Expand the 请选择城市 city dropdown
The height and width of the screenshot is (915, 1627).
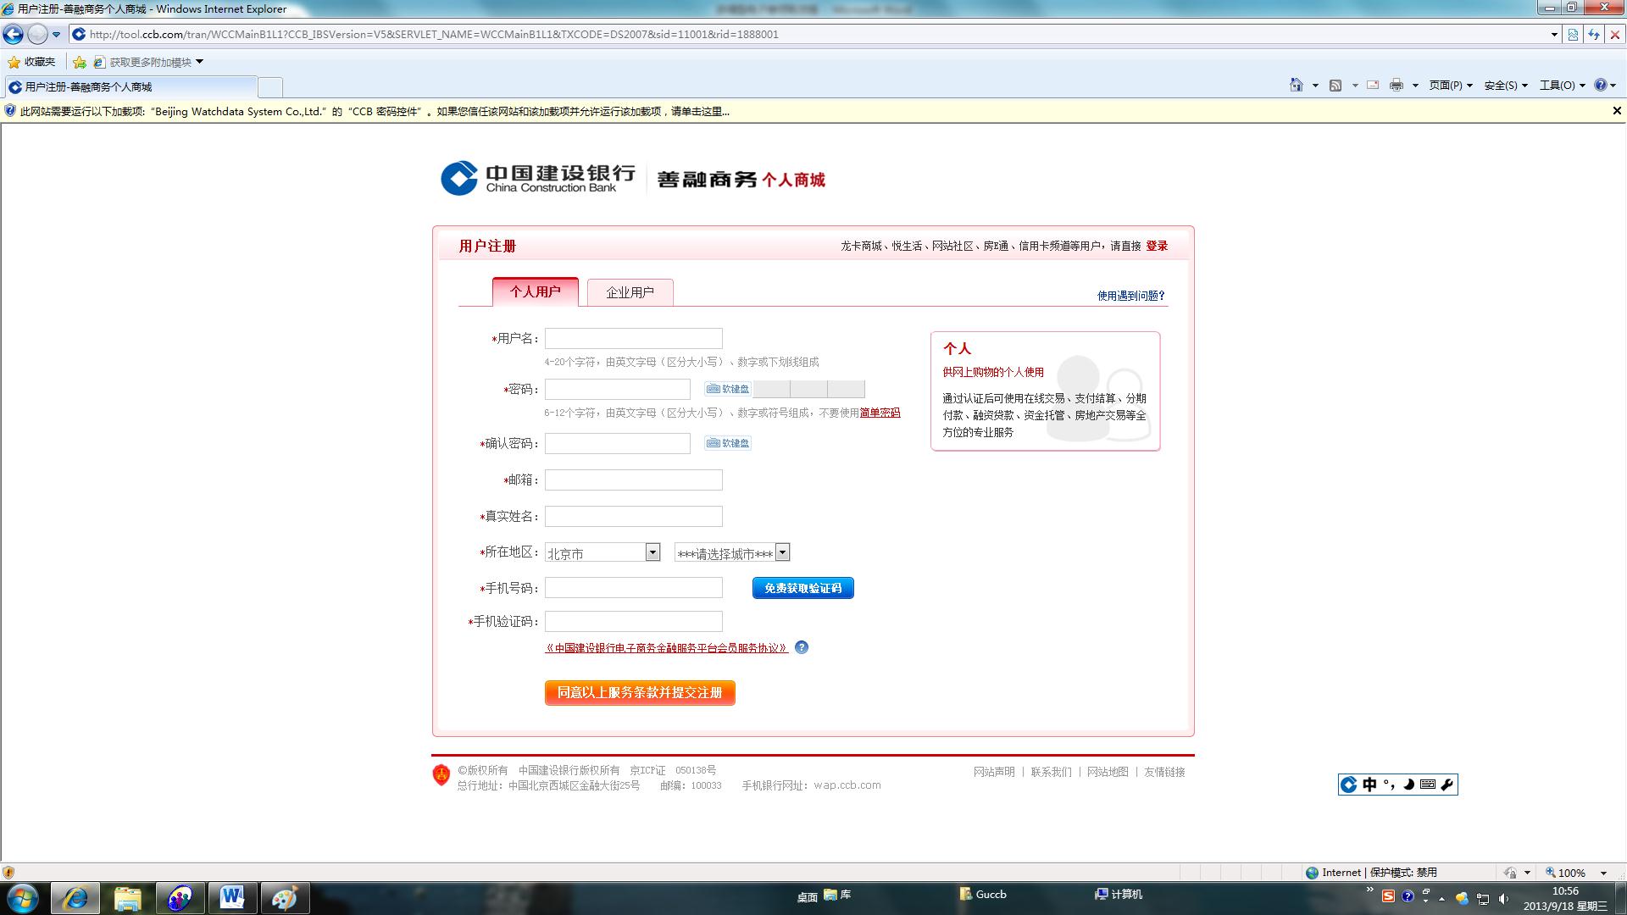pos(782,552)
